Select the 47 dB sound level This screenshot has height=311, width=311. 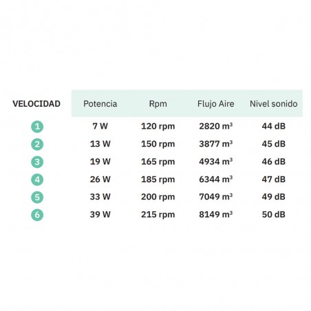[x=274, y=179]
